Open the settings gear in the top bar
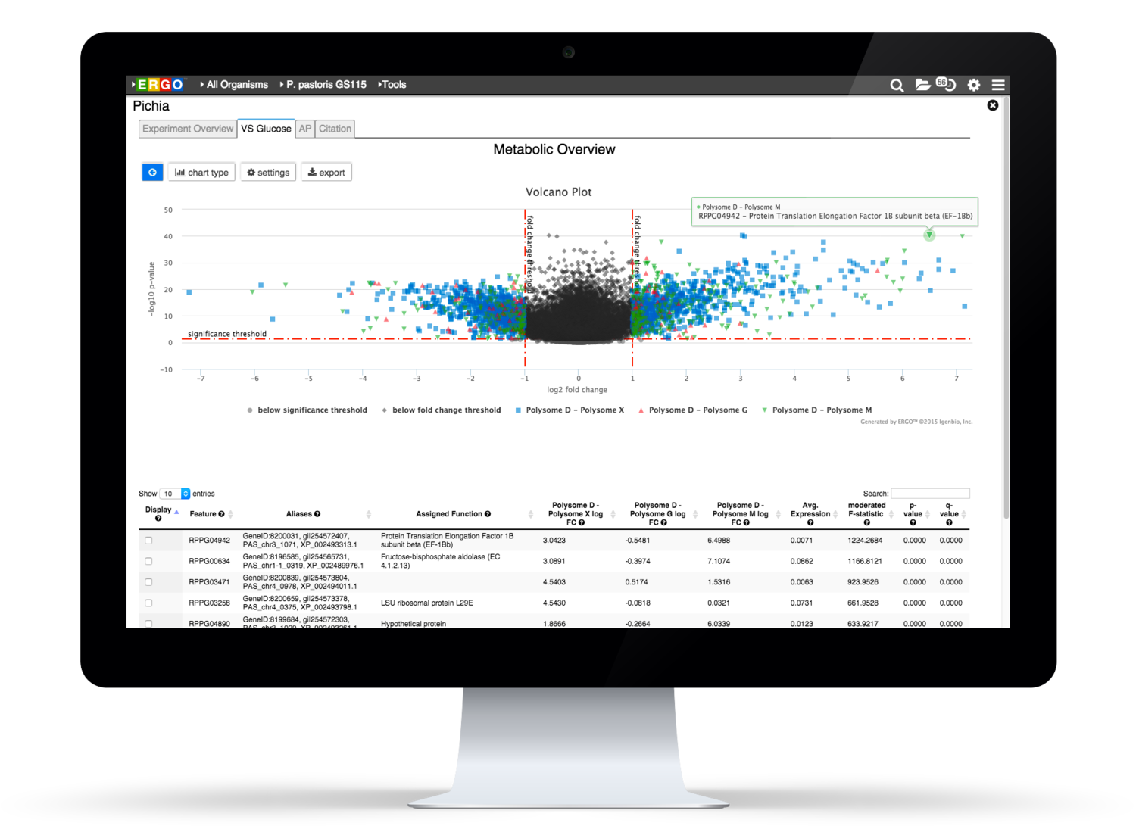Screen dimensions: 1136x829 click(974, 85)
